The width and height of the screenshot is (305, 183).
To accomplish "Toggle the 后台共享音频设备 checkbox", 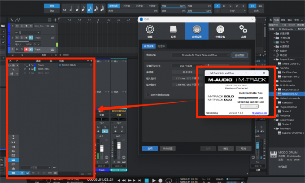I will click(x=148, y=95).
